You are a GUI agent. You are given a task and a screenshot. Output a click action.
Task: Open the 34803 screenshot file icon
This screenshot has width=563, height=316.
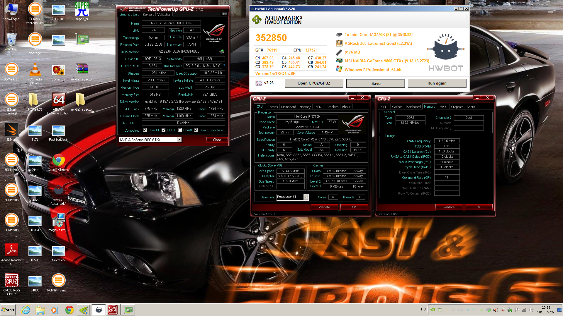coord(35,284)
